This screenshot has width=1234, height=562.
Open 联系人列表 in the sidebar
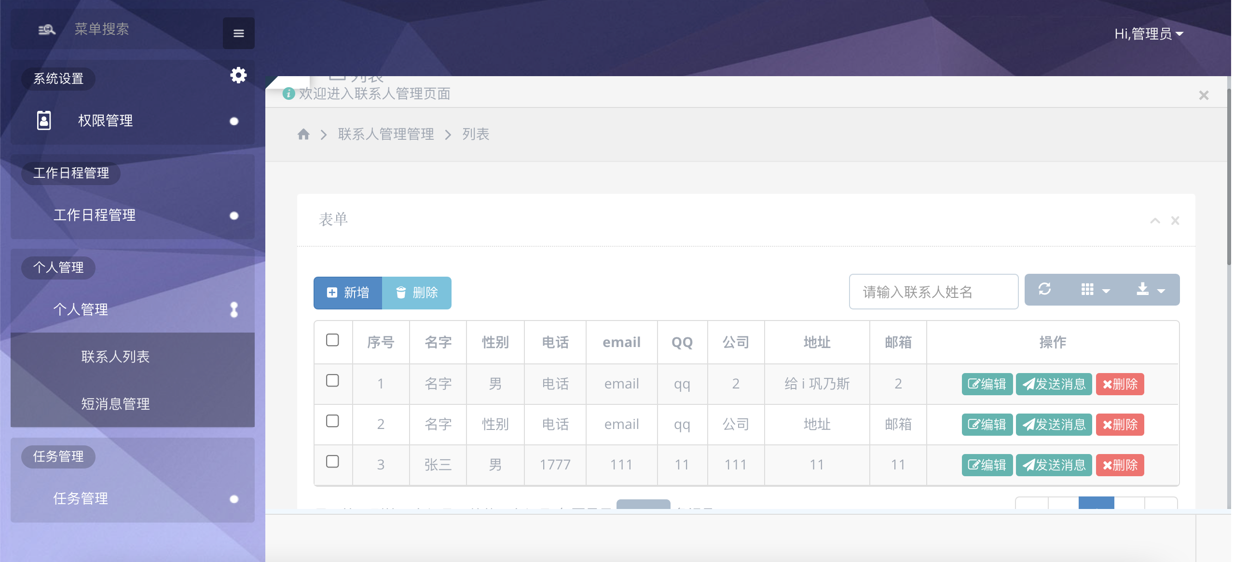tap(115, 356)
